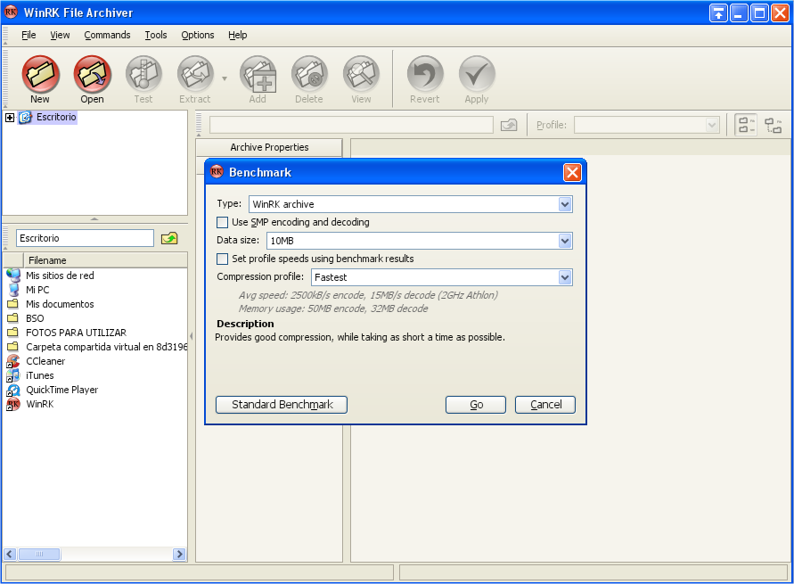
Task: Click the Test toolbar icon
Action: (143, 75)
